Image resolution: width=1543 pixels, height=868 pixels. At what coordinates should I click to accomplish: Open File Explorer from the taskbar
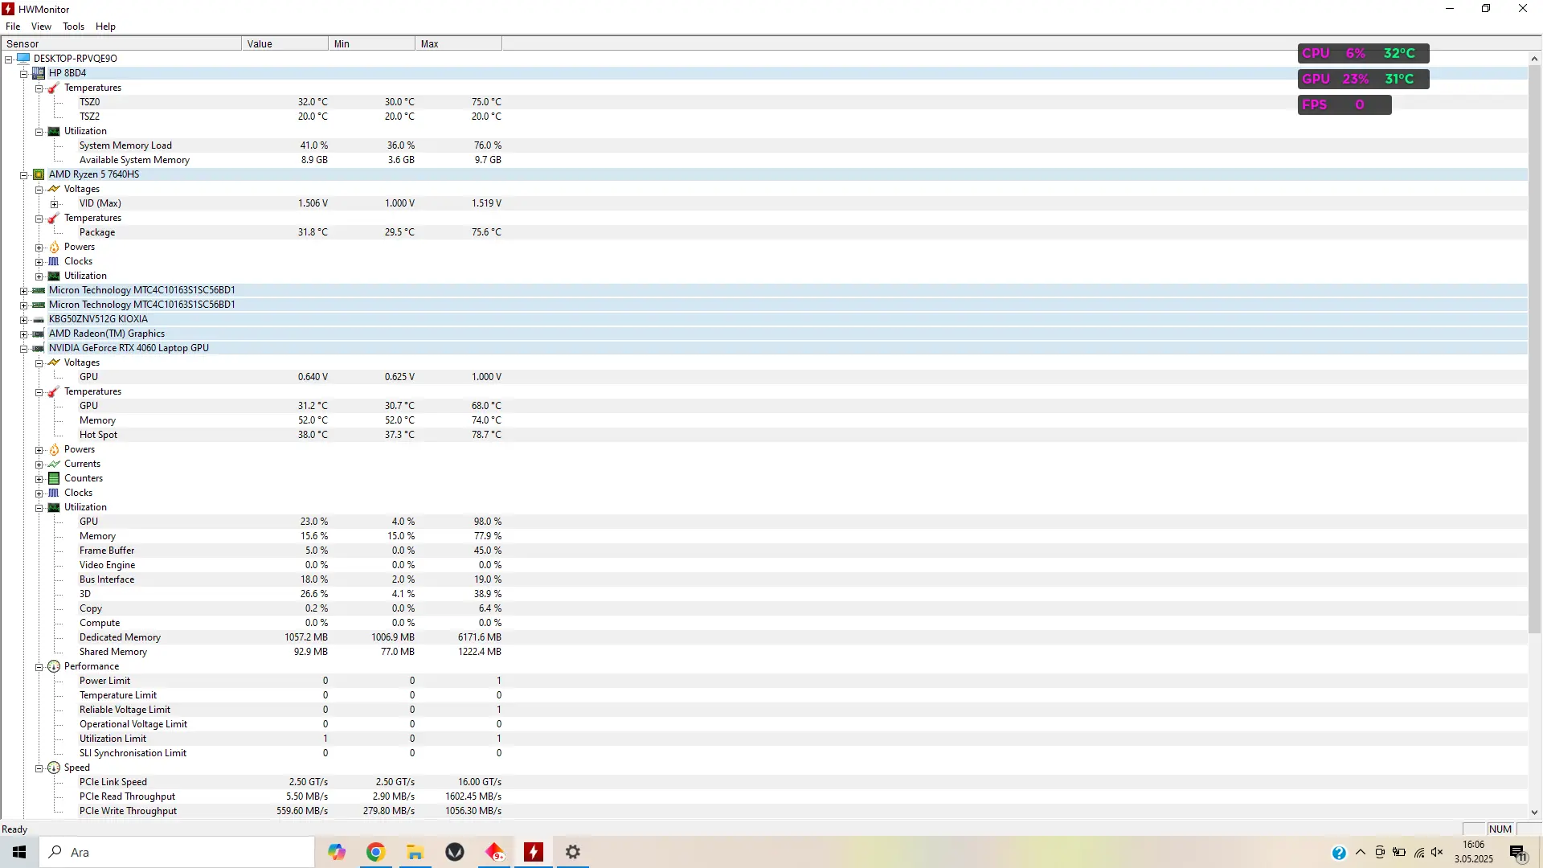(415, 852)
